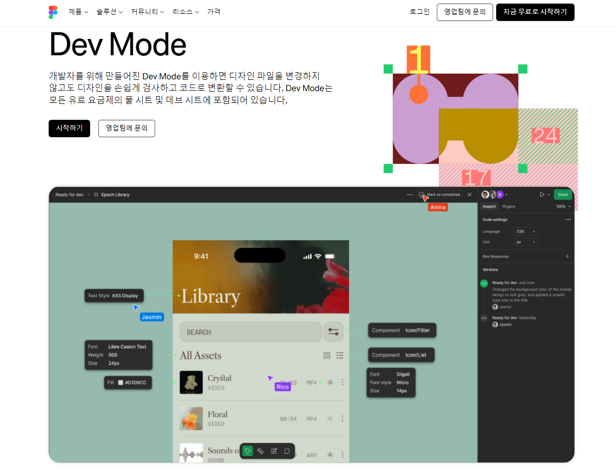This screenshot has width=616, height=470.
Task: Click the Versions heading
Action: 490,269
